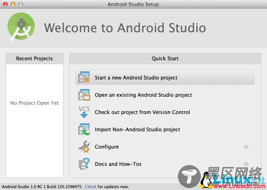This screenshot has width=267, height=190.
Task: Click the new project icon with starburst
Action: click(x=84, y=78)
